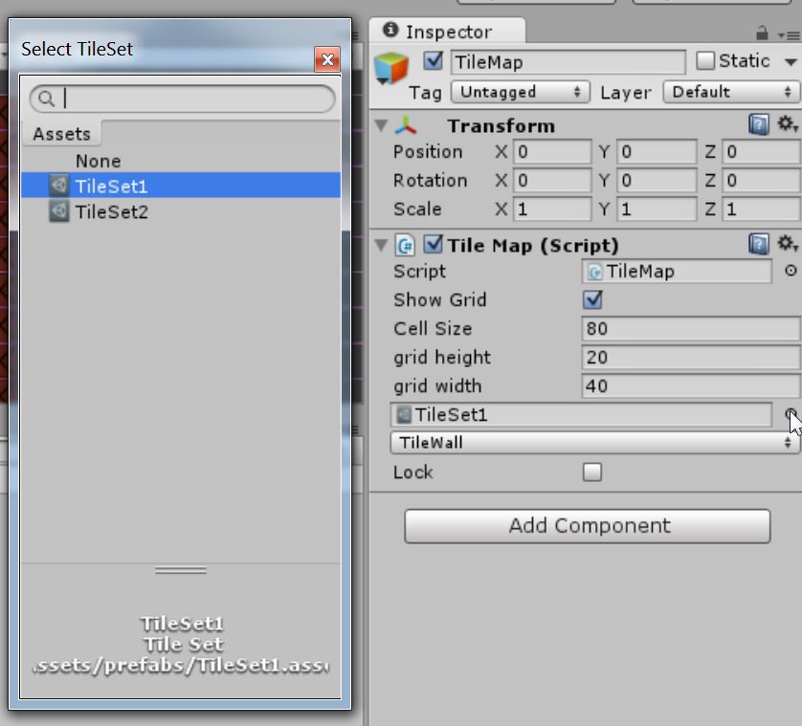Enable the Static checkbox
The width and height of the screenshot is (802, 726).
pyautogui.click(x=705, y=61)
